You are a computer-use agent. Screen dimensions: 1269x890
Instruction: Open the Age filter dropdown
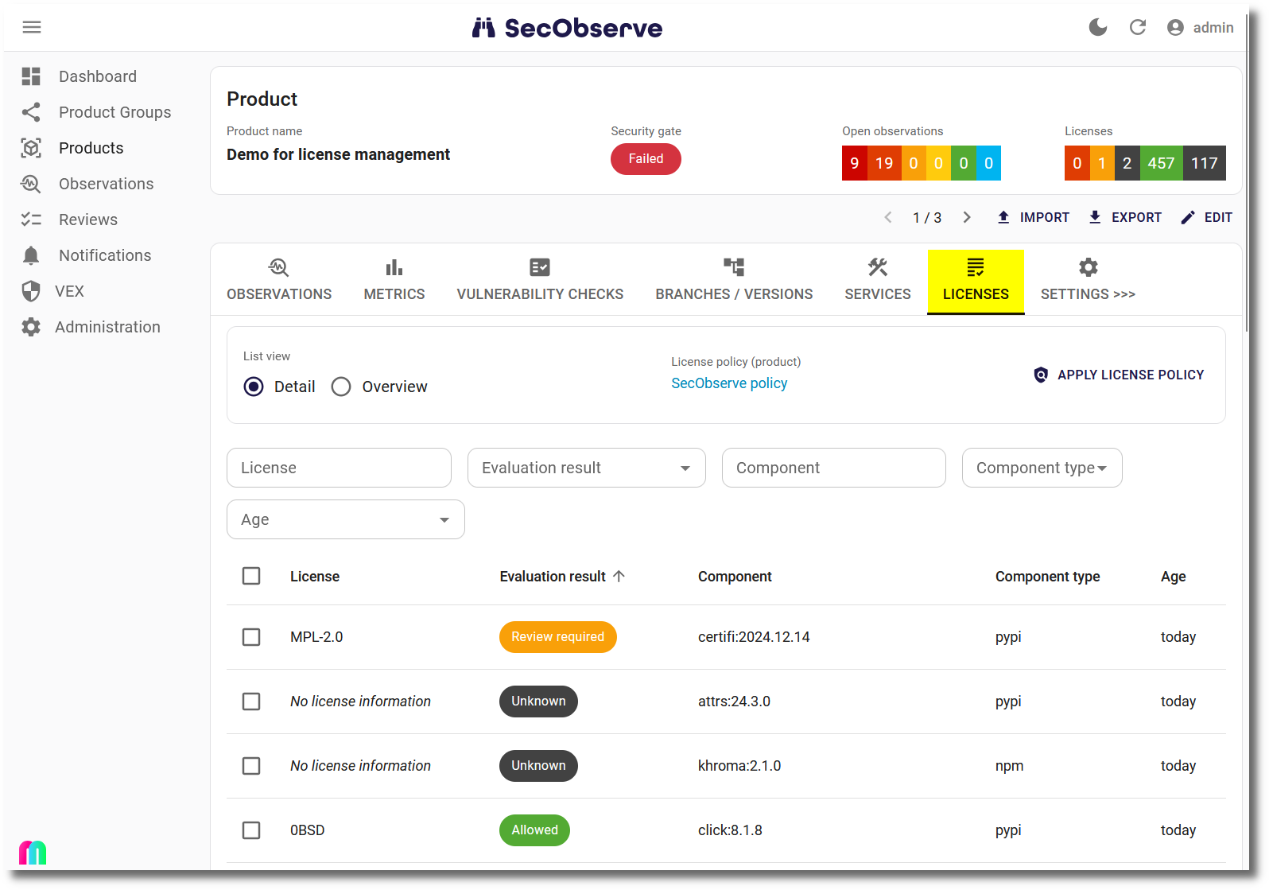pos(346,519)
